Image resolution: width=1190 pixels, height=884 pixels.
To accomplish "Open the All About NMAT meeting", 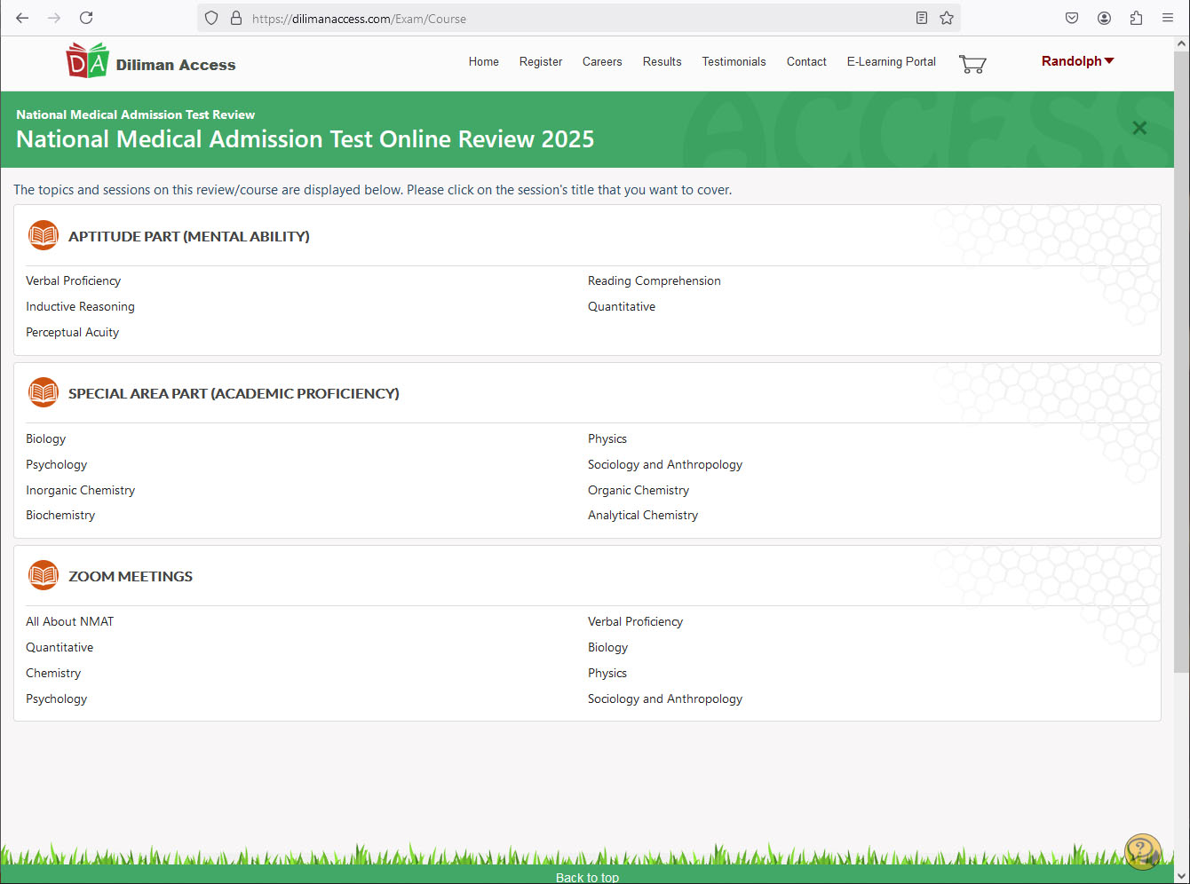I will click(69, 621).
